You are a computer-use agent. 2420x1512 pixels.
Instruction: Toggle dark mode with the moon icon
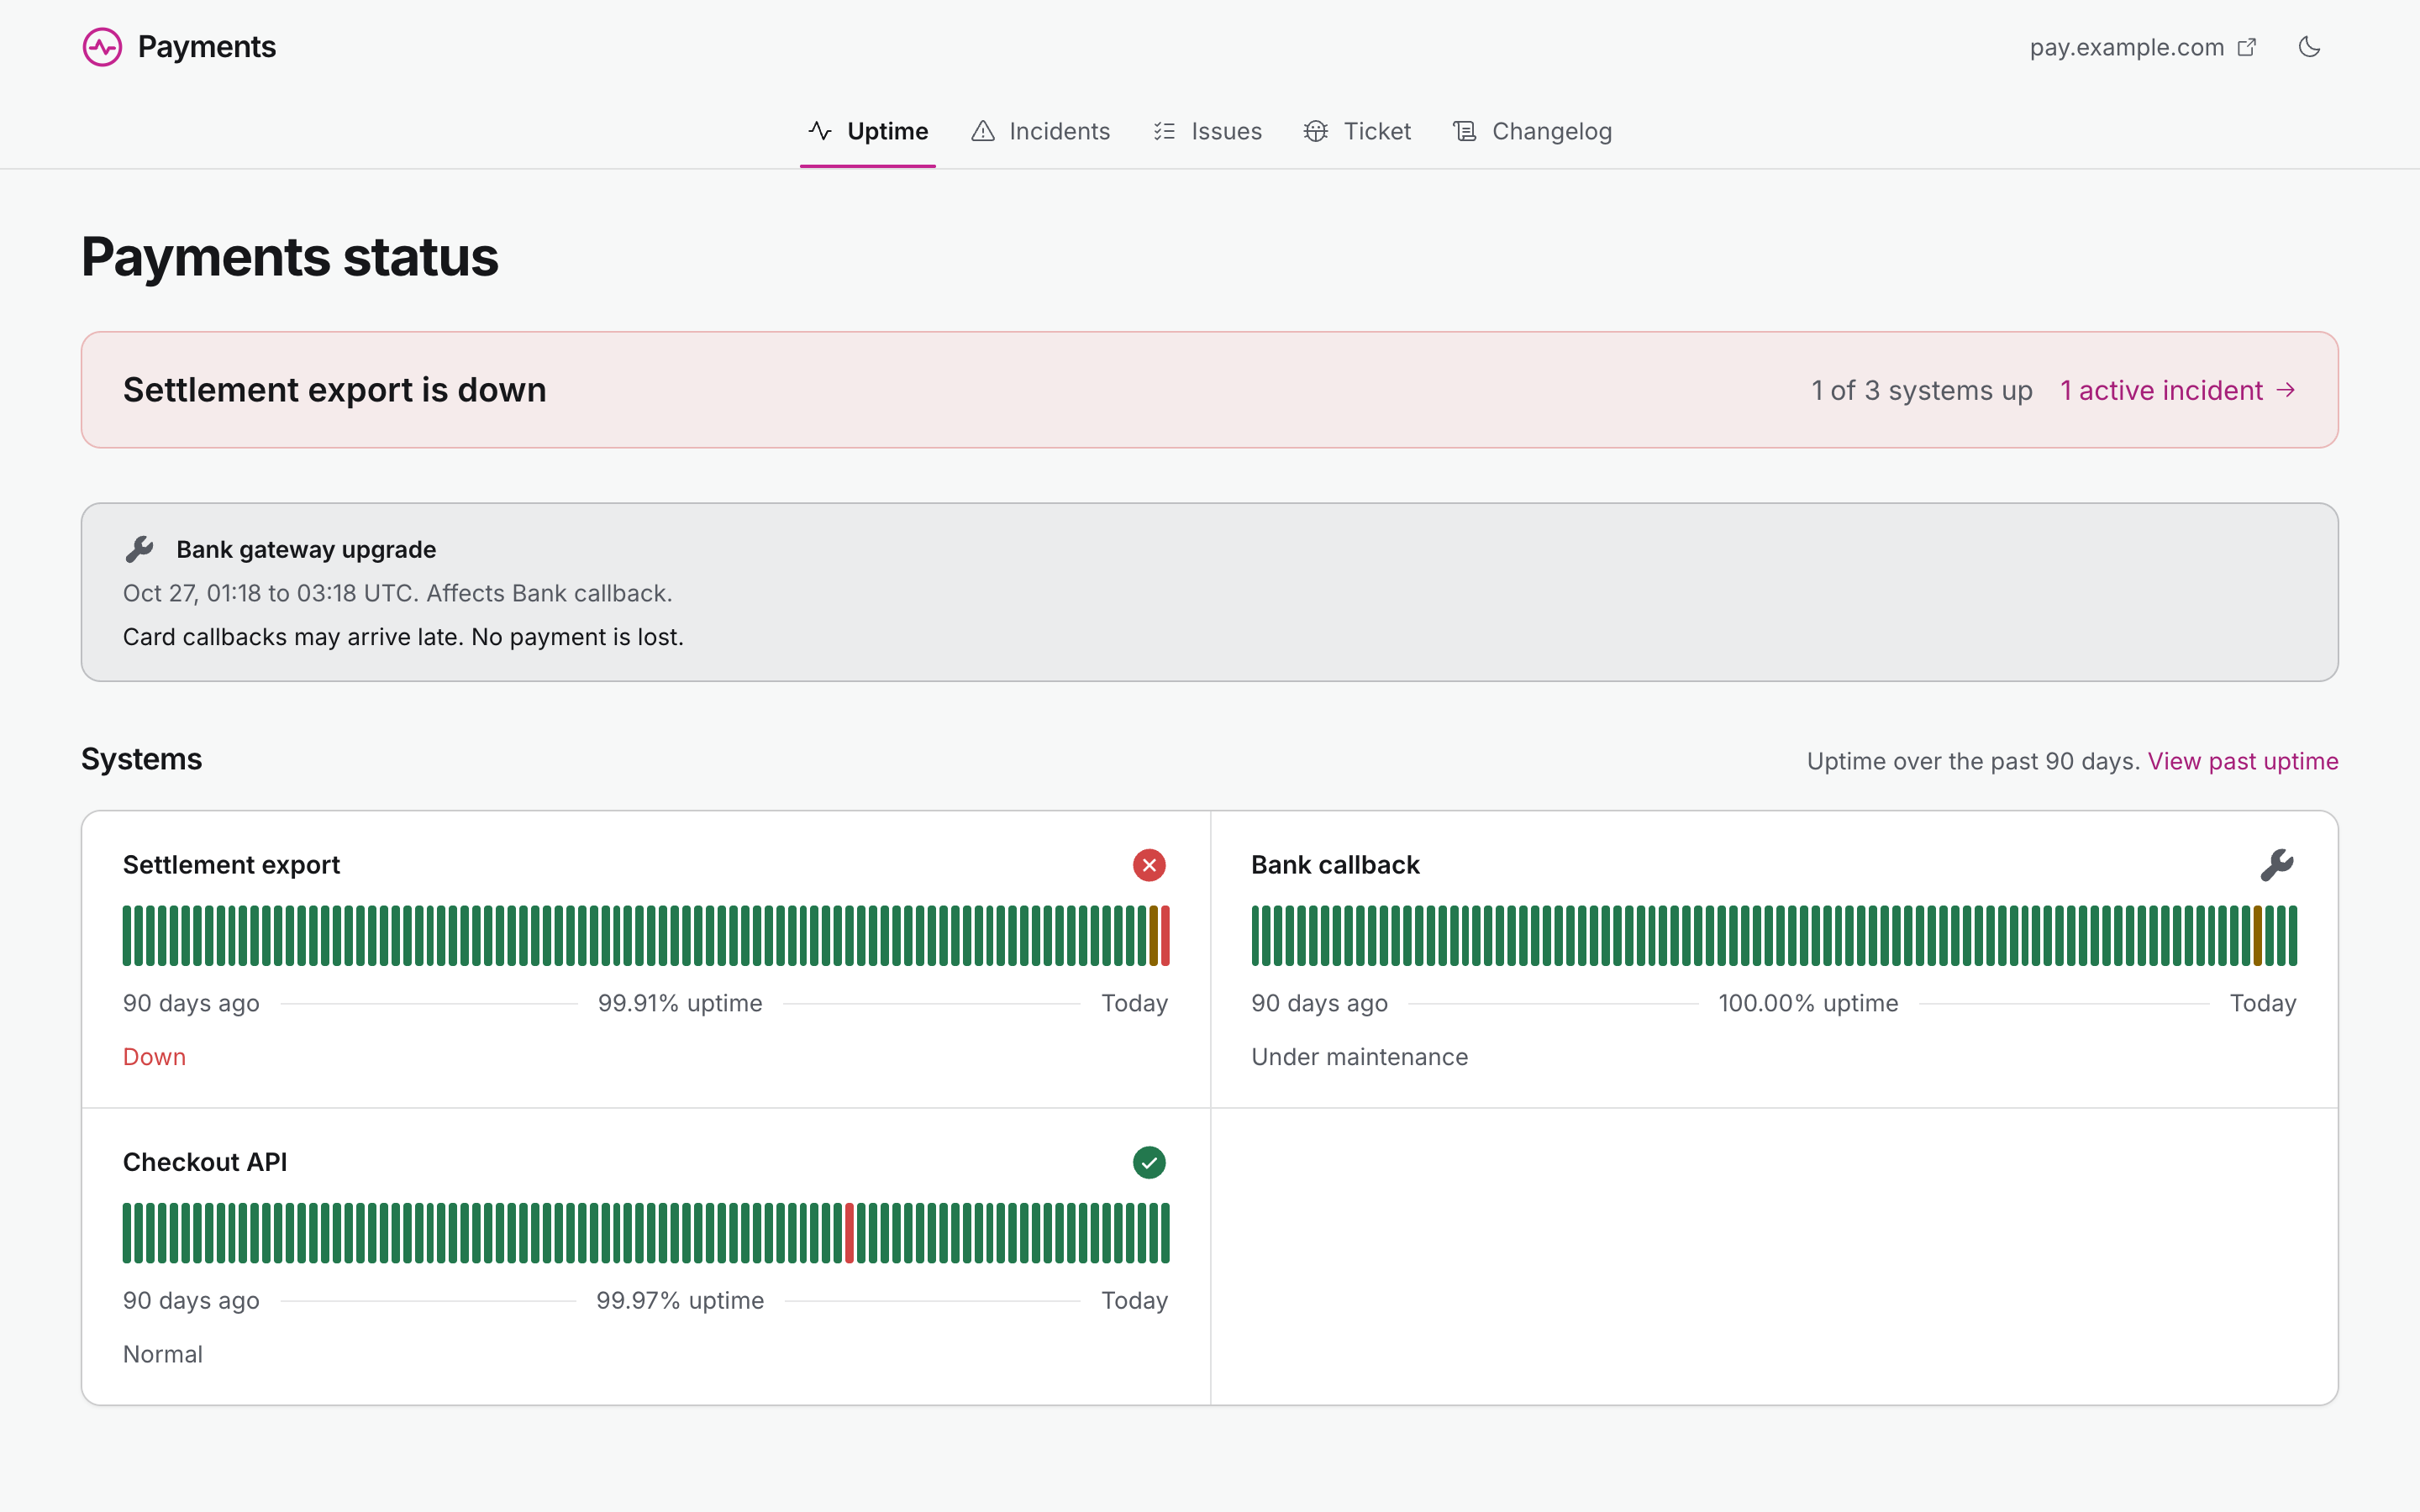2309,47
